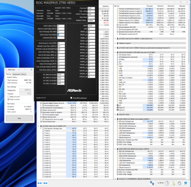Click the Stop button in RAM Test
The height and width of the screenshot is (187, 191).
point(19,118)
